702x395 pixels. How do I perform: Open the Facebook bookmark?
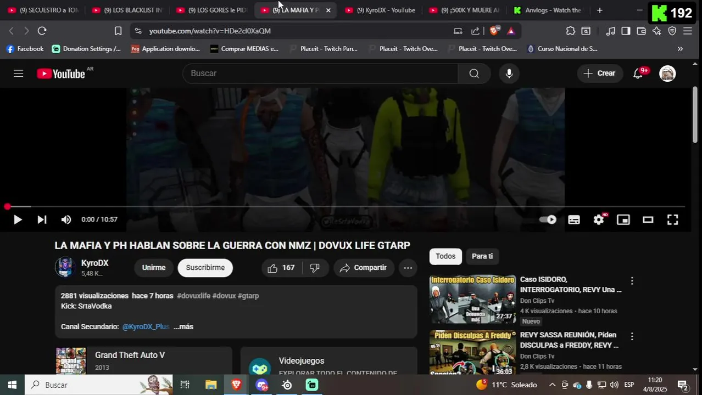25,49
